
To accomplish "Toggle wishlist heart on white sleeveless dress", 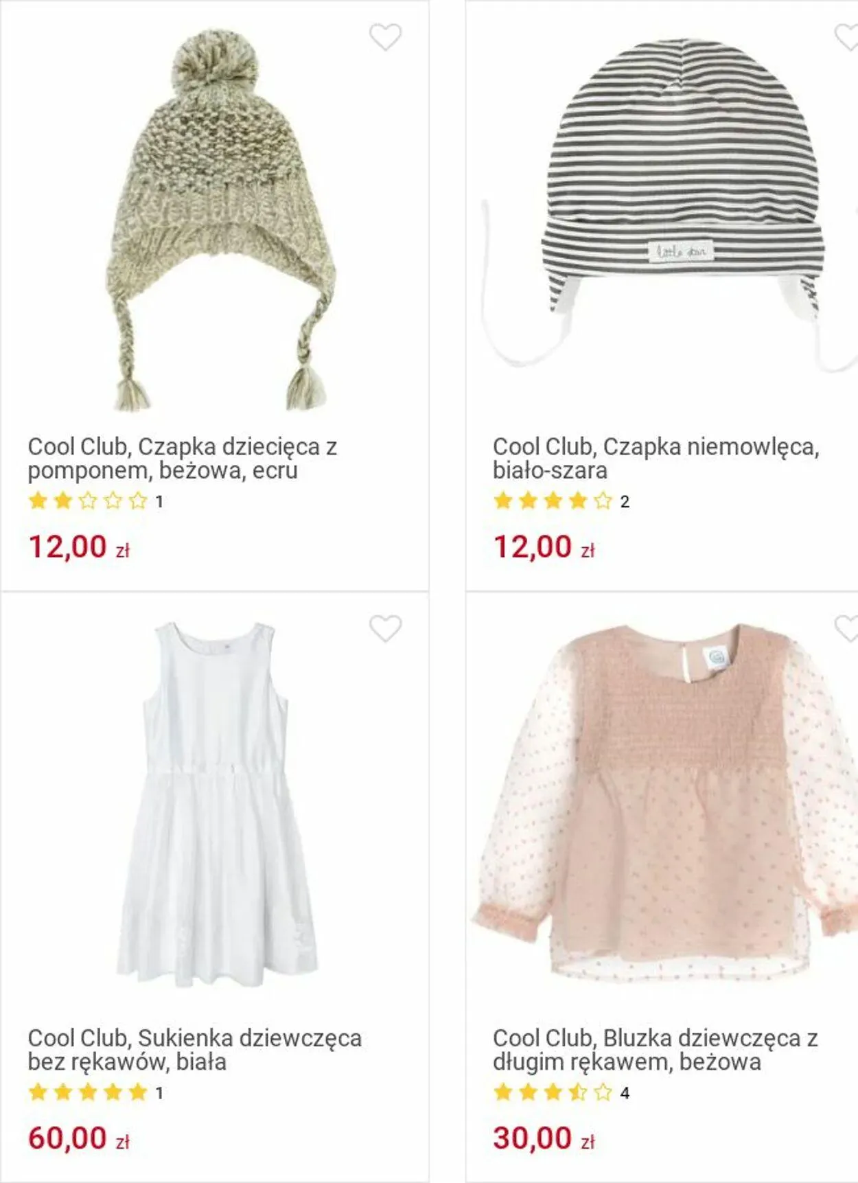I will click(385, 628).
